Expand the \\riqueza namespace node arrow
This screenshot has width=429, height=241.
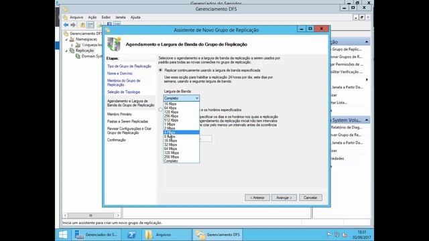tap(72, 45)
